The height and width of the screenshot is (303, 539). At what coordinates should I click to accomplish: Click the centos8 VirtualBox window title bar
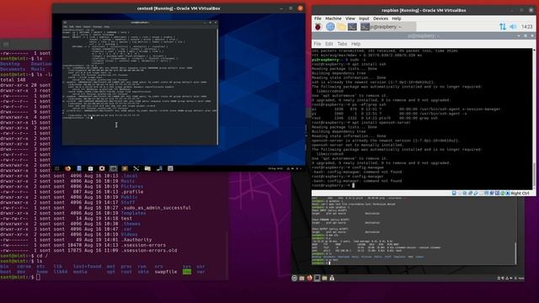[x=179, y=8]
